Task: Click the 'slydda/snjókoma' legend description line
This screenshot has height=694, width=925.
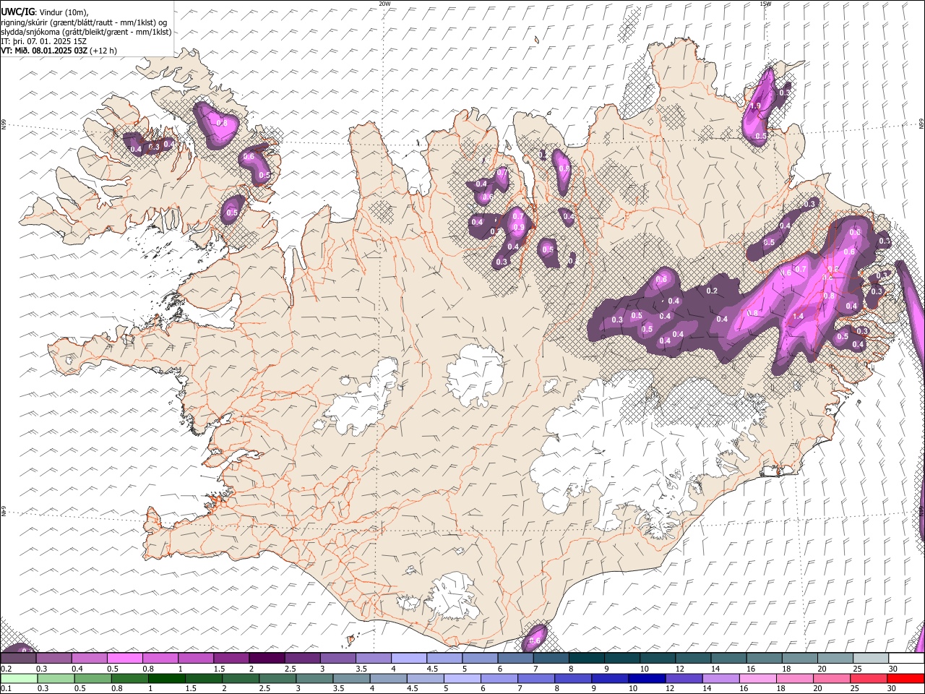Action: coord(86,32)
